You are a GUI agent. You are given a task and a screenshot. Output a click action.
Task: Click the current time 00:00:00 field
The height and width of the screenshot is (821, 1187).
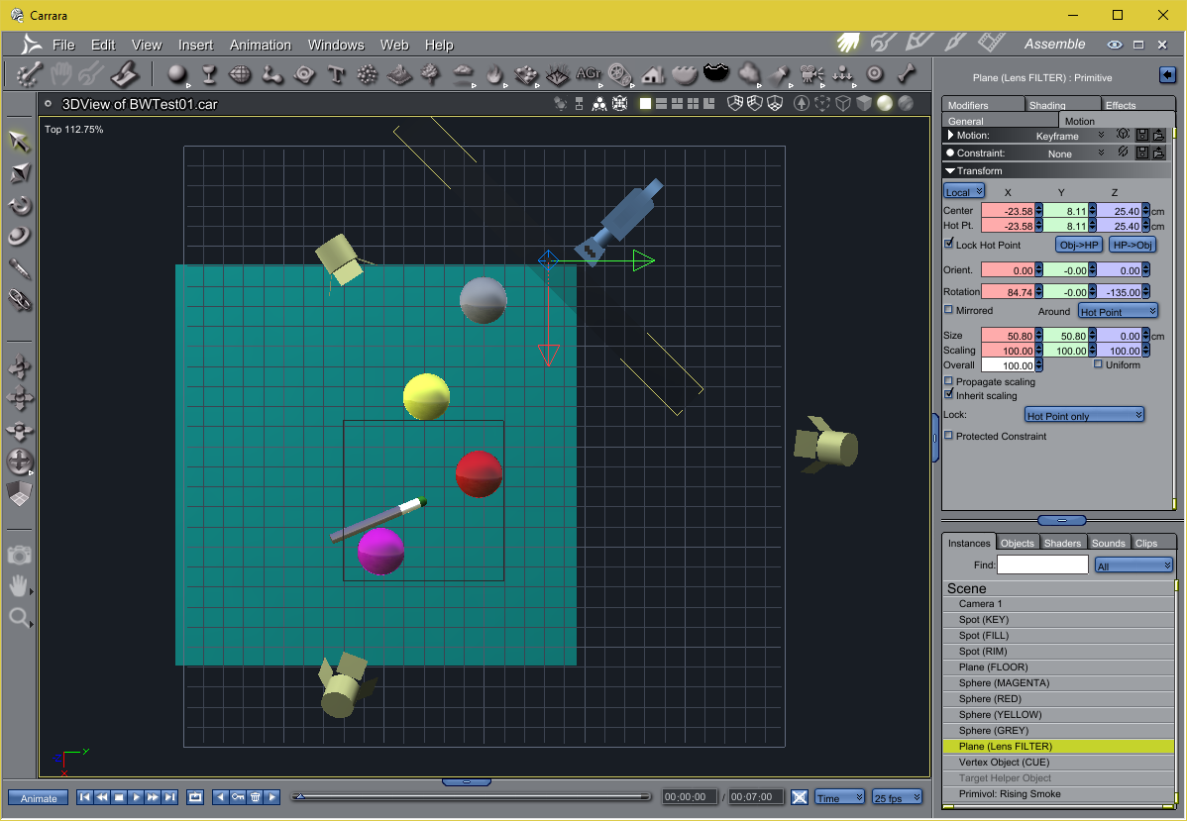(x=691, y=797)
